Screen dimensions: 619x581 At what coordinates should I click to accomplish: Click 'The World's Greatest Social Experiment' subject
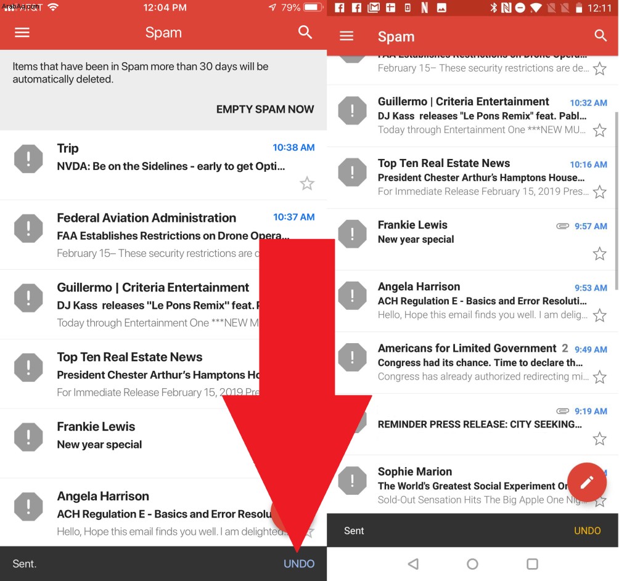[472, 486]
